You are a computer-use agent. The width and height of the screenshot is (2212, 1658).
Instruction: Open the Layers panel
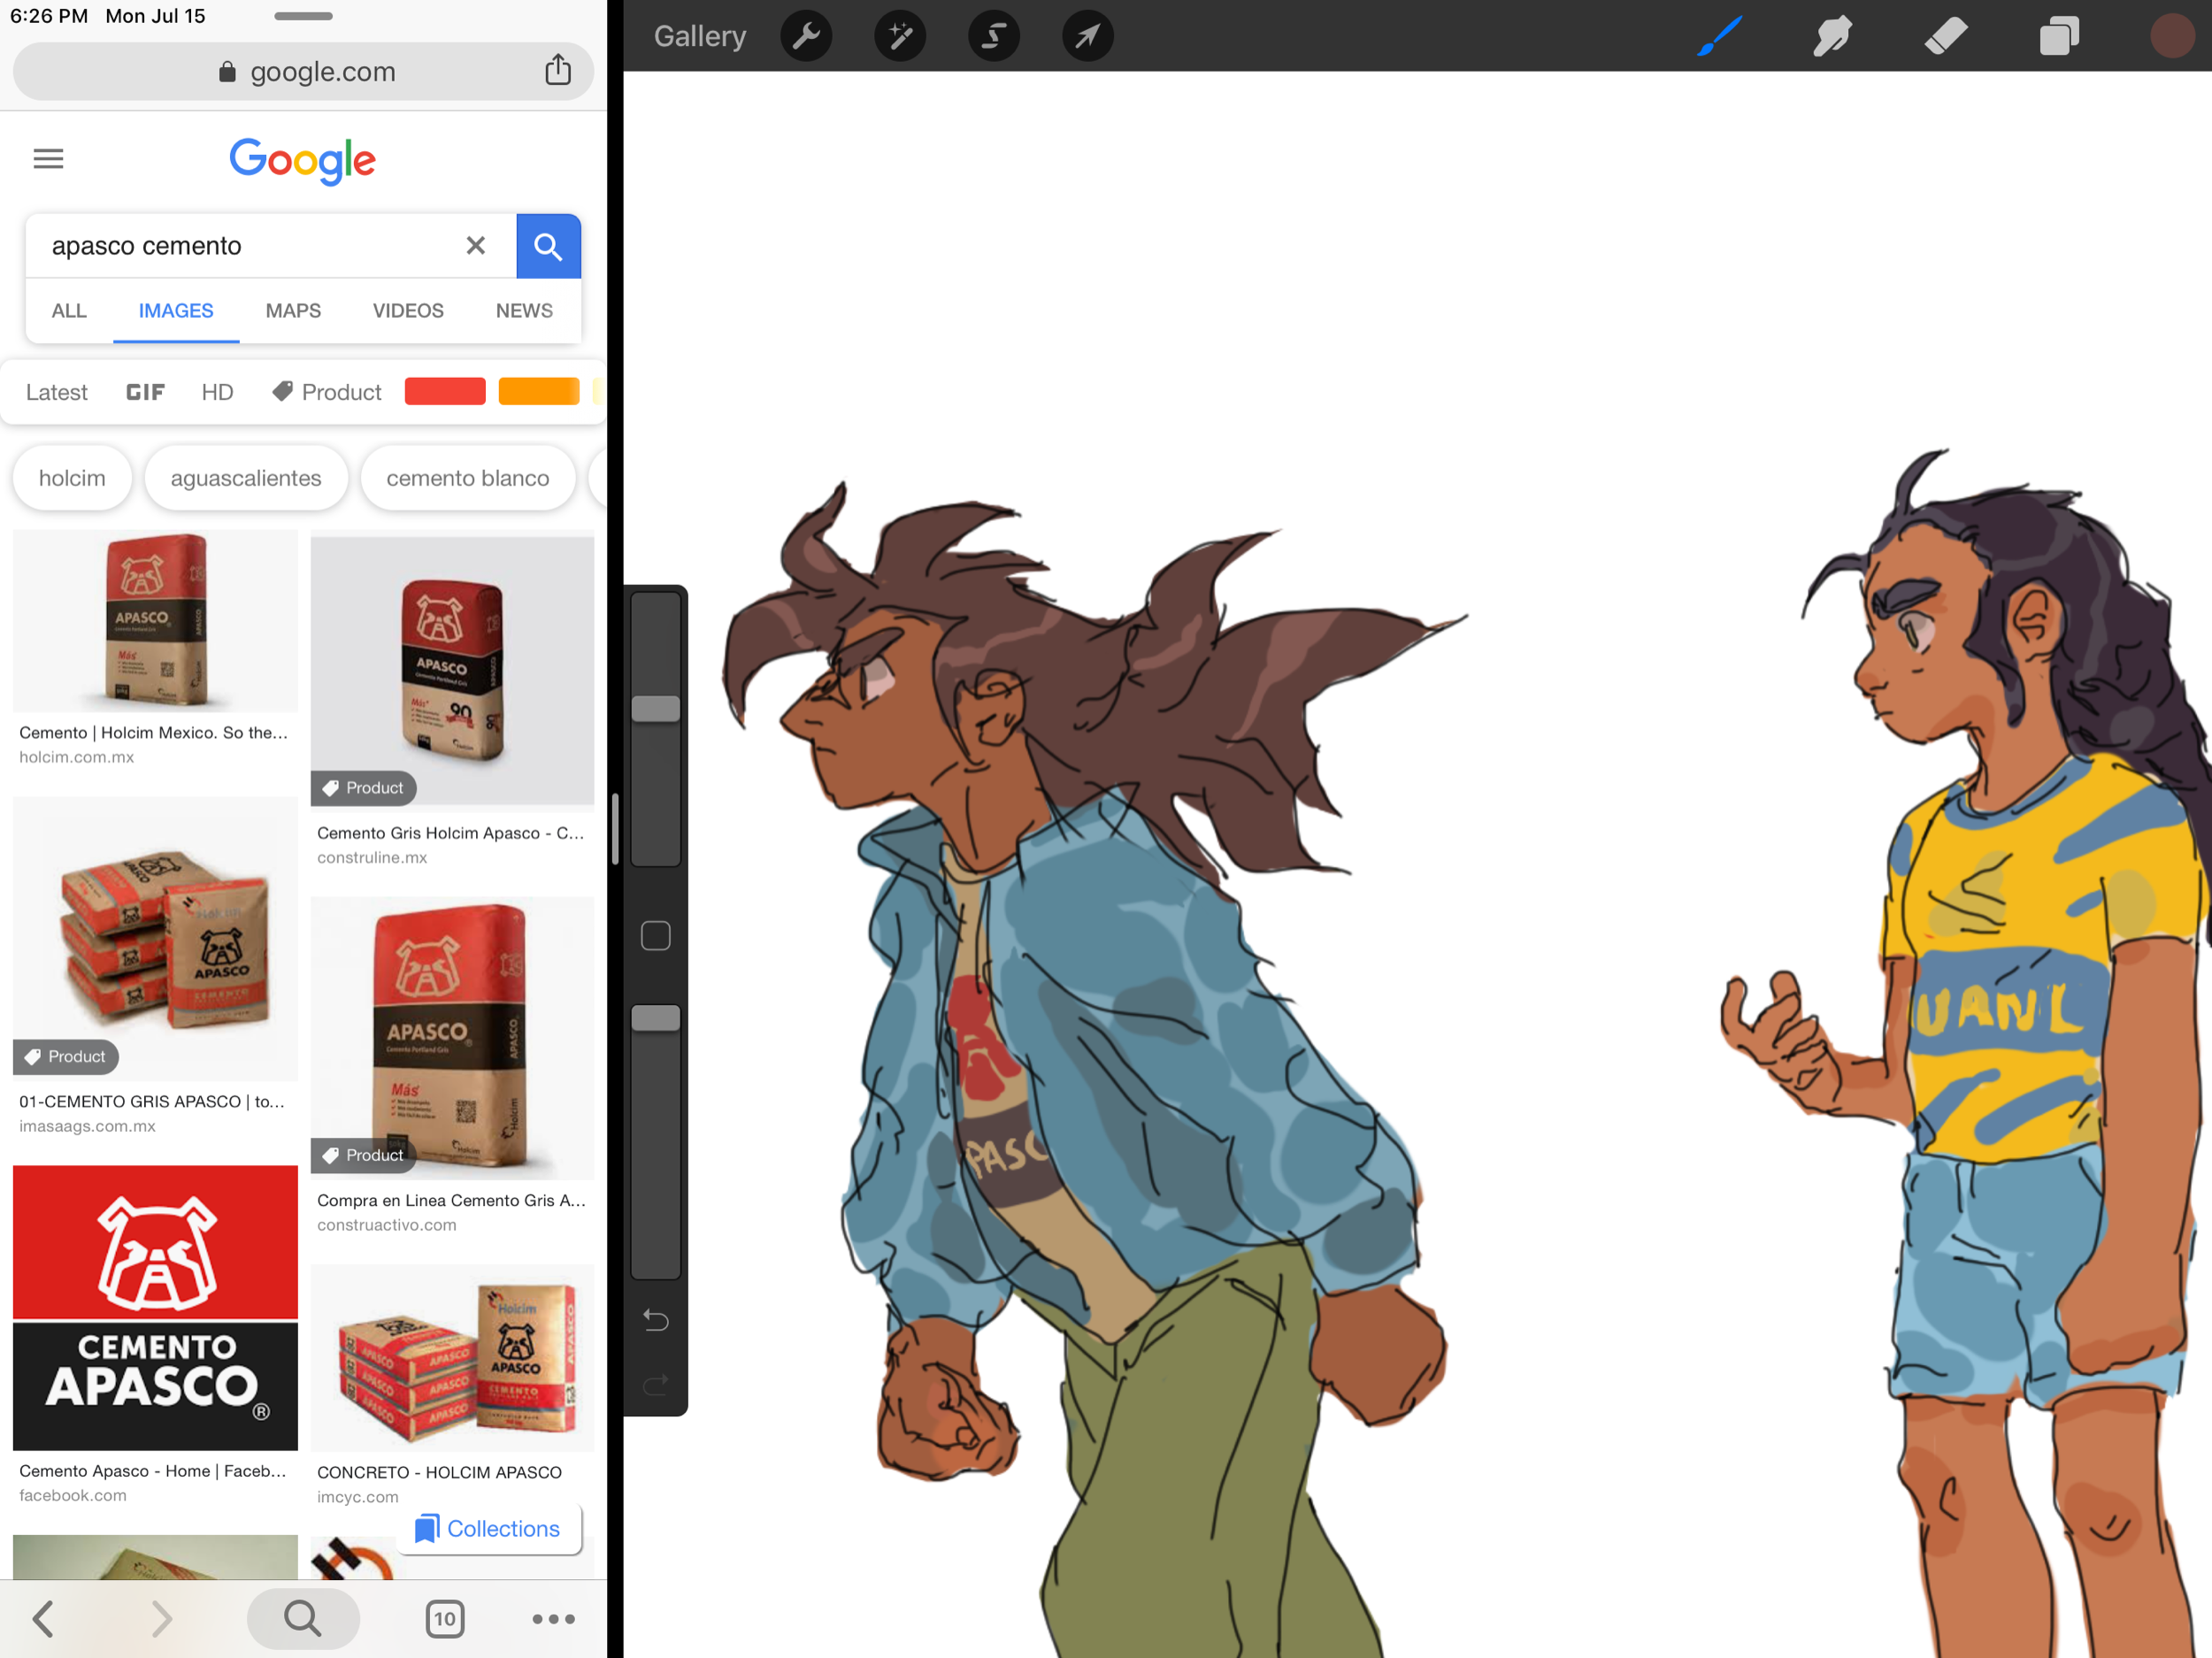[2059, 37]
